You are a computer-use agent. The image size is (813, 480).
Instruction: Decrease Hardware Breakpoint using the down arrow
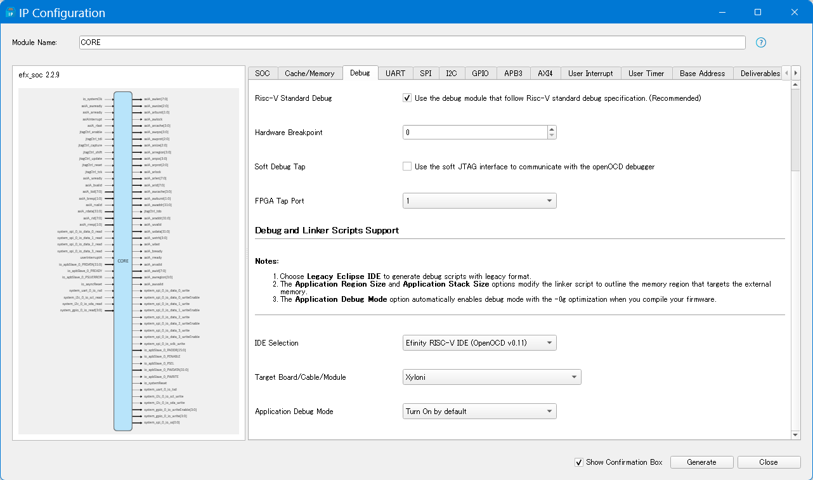pyautogui.click(x=551, y=135)
